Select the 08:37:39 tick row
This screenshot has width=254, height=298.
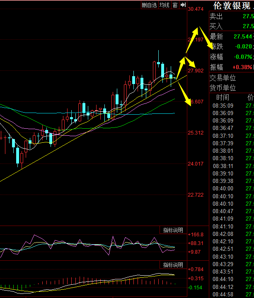pyautogui.click(x=233, y=143)
